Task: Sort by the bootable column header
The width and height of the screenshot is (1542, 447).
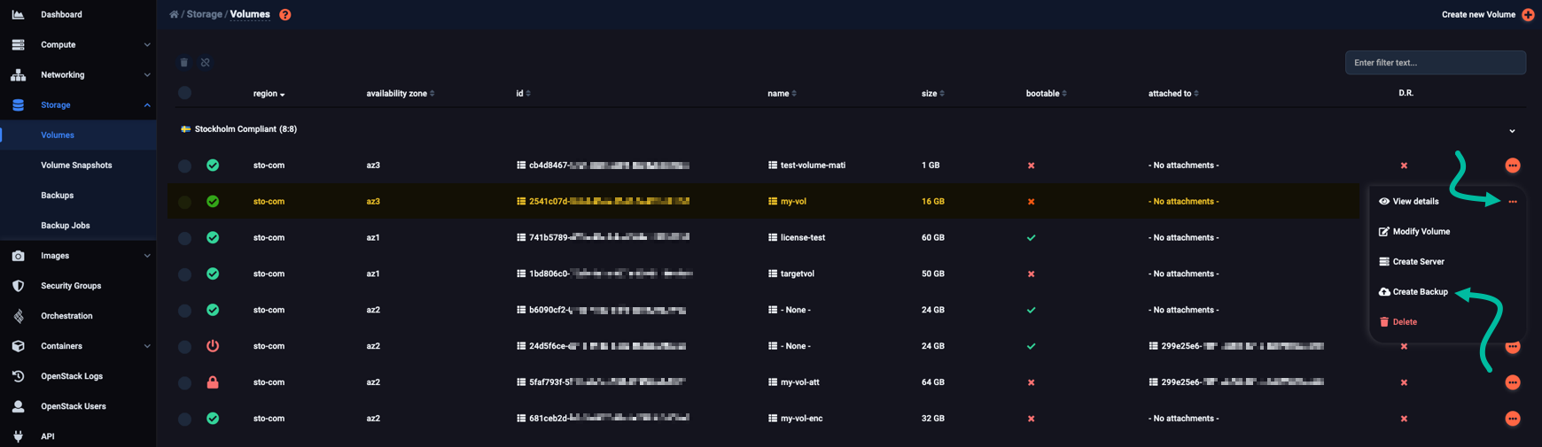Action: pyautogui.click(x=1046, y=94)
